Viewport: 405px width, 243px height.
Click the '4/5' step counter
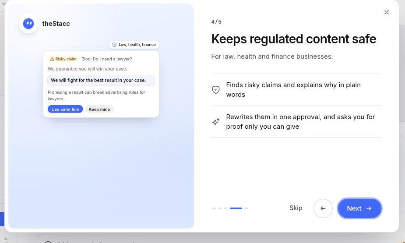point(216,22)
